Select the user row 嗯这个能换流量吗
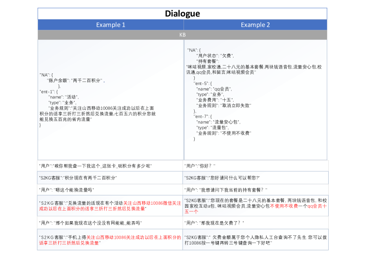 (110, 190)
